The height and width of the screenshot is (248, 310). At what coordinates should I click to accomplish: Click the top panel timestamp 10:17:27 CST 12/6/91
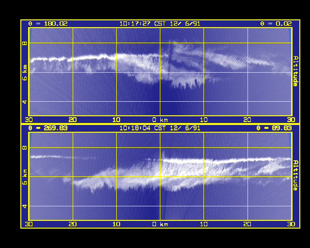[x=160, y=24]
